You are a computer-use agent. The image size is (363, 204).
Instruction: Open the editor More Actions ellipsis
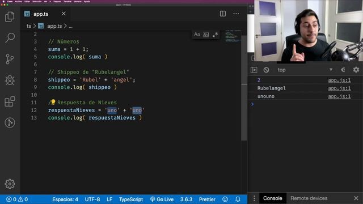point(236,14)
